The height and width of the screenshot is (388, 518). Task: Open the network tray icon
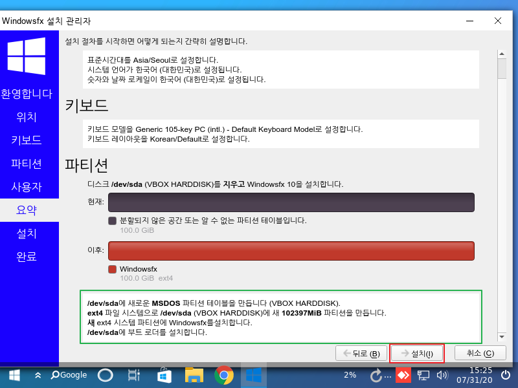(x=423, y=376)
